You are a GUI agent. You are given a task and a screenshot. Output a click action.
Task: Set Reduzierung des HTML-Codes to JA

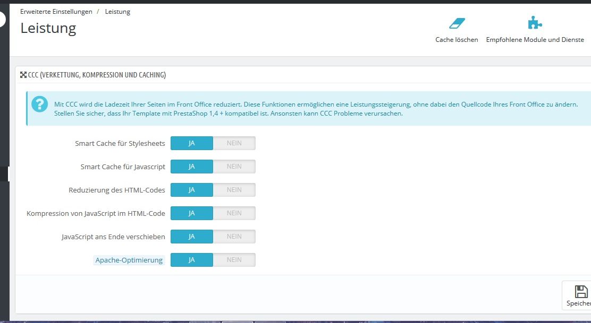[x=191, y=190]
